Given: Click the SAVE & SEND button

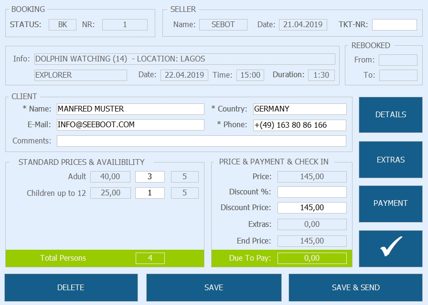Looking at the screenshot, I should coord(356,287).
